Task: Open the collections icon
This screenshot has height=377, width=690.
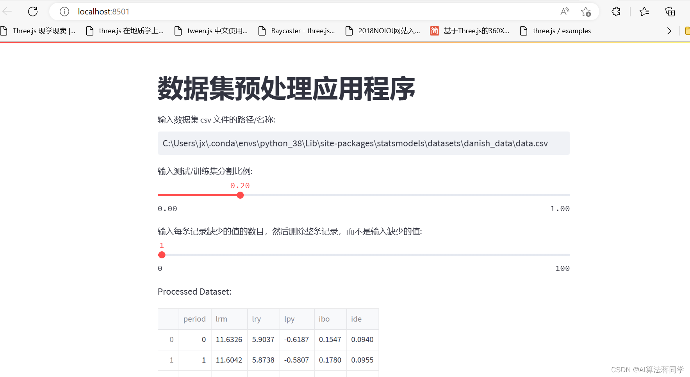Action: [670, 12]
